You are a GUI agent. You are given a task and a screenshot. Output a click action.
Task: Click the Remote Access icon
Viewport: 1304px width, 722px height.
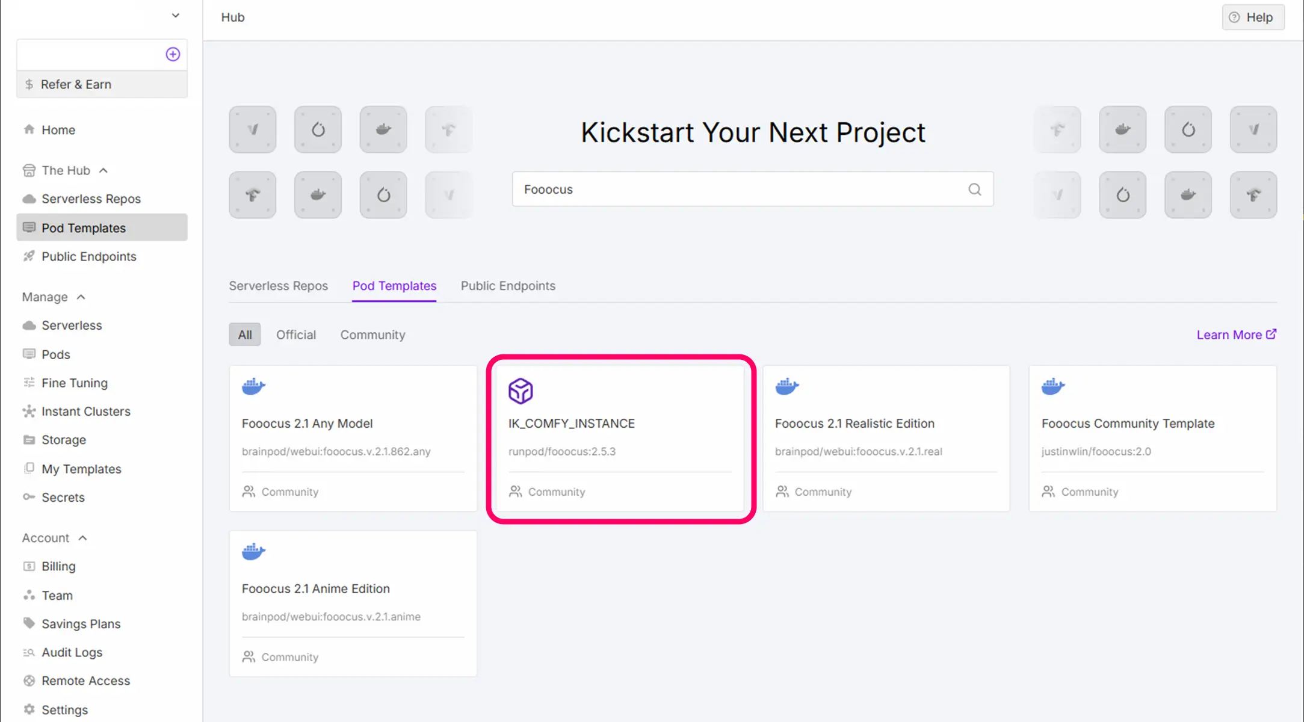pos(29,680)
